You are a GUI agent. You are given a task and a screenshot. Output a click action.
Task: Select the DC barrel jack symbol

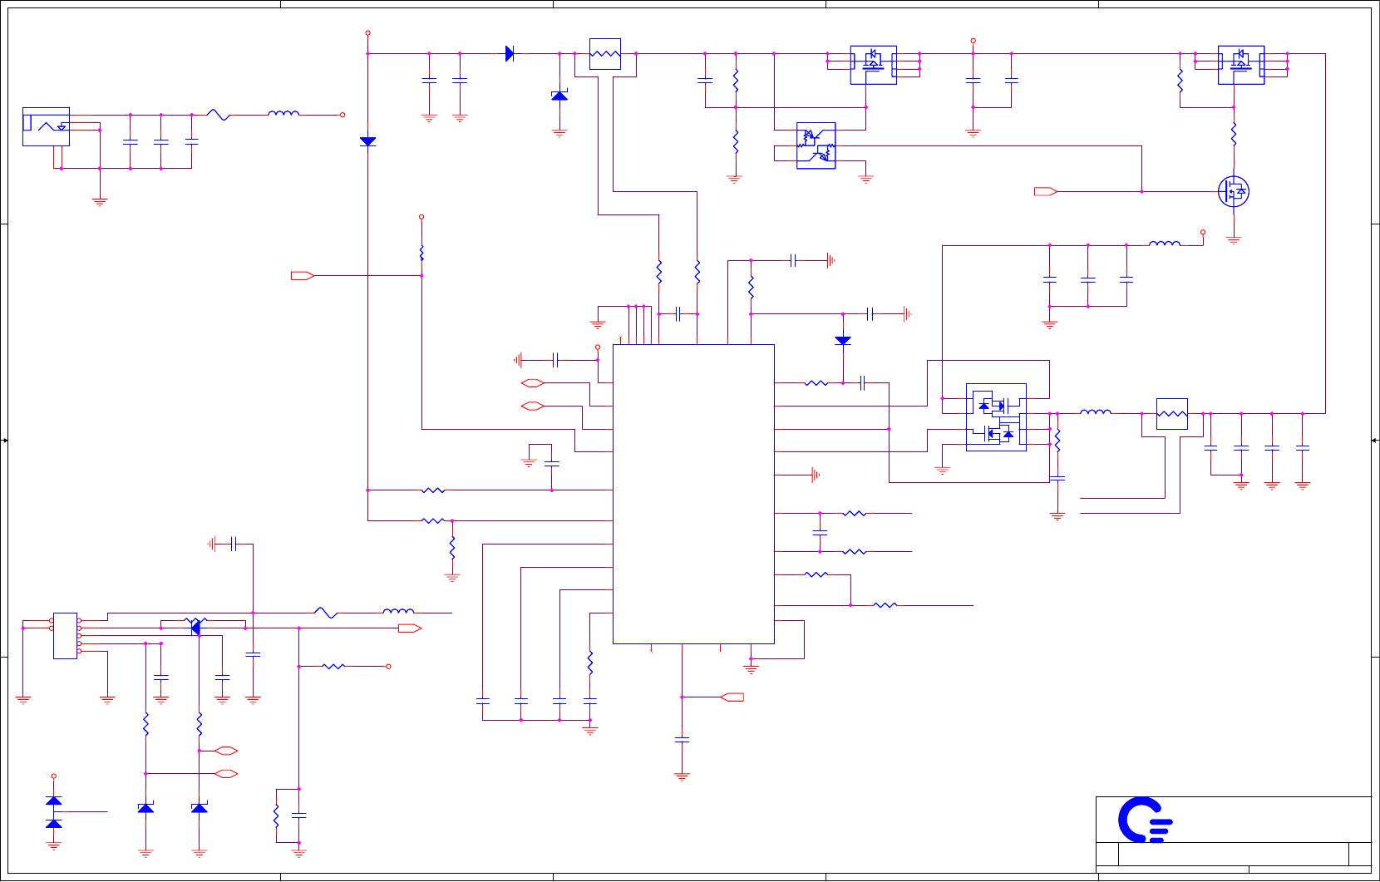click(x=46, y=126)
